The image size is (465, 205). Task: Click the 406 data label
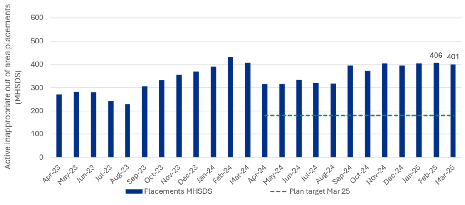pos(436,56)
